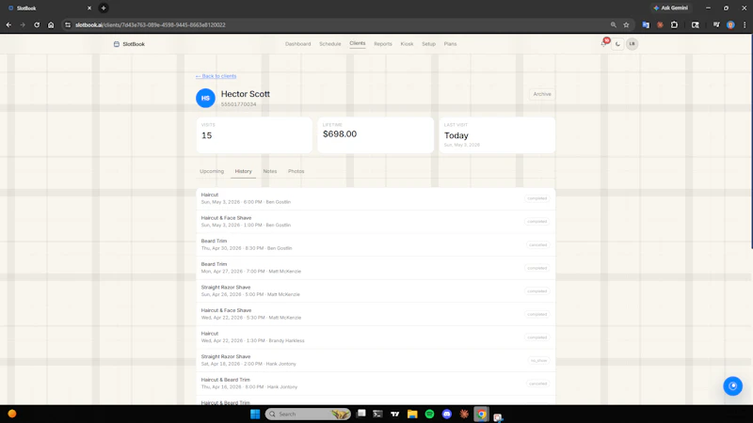The image size is (753, 423).
Task: Reload the current page
Action: tap(37, 25)
